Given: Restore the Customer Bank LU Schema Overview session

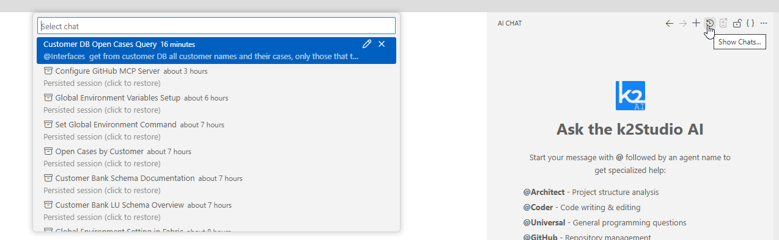Looking at the screenshot, I should tap(216, 211).
